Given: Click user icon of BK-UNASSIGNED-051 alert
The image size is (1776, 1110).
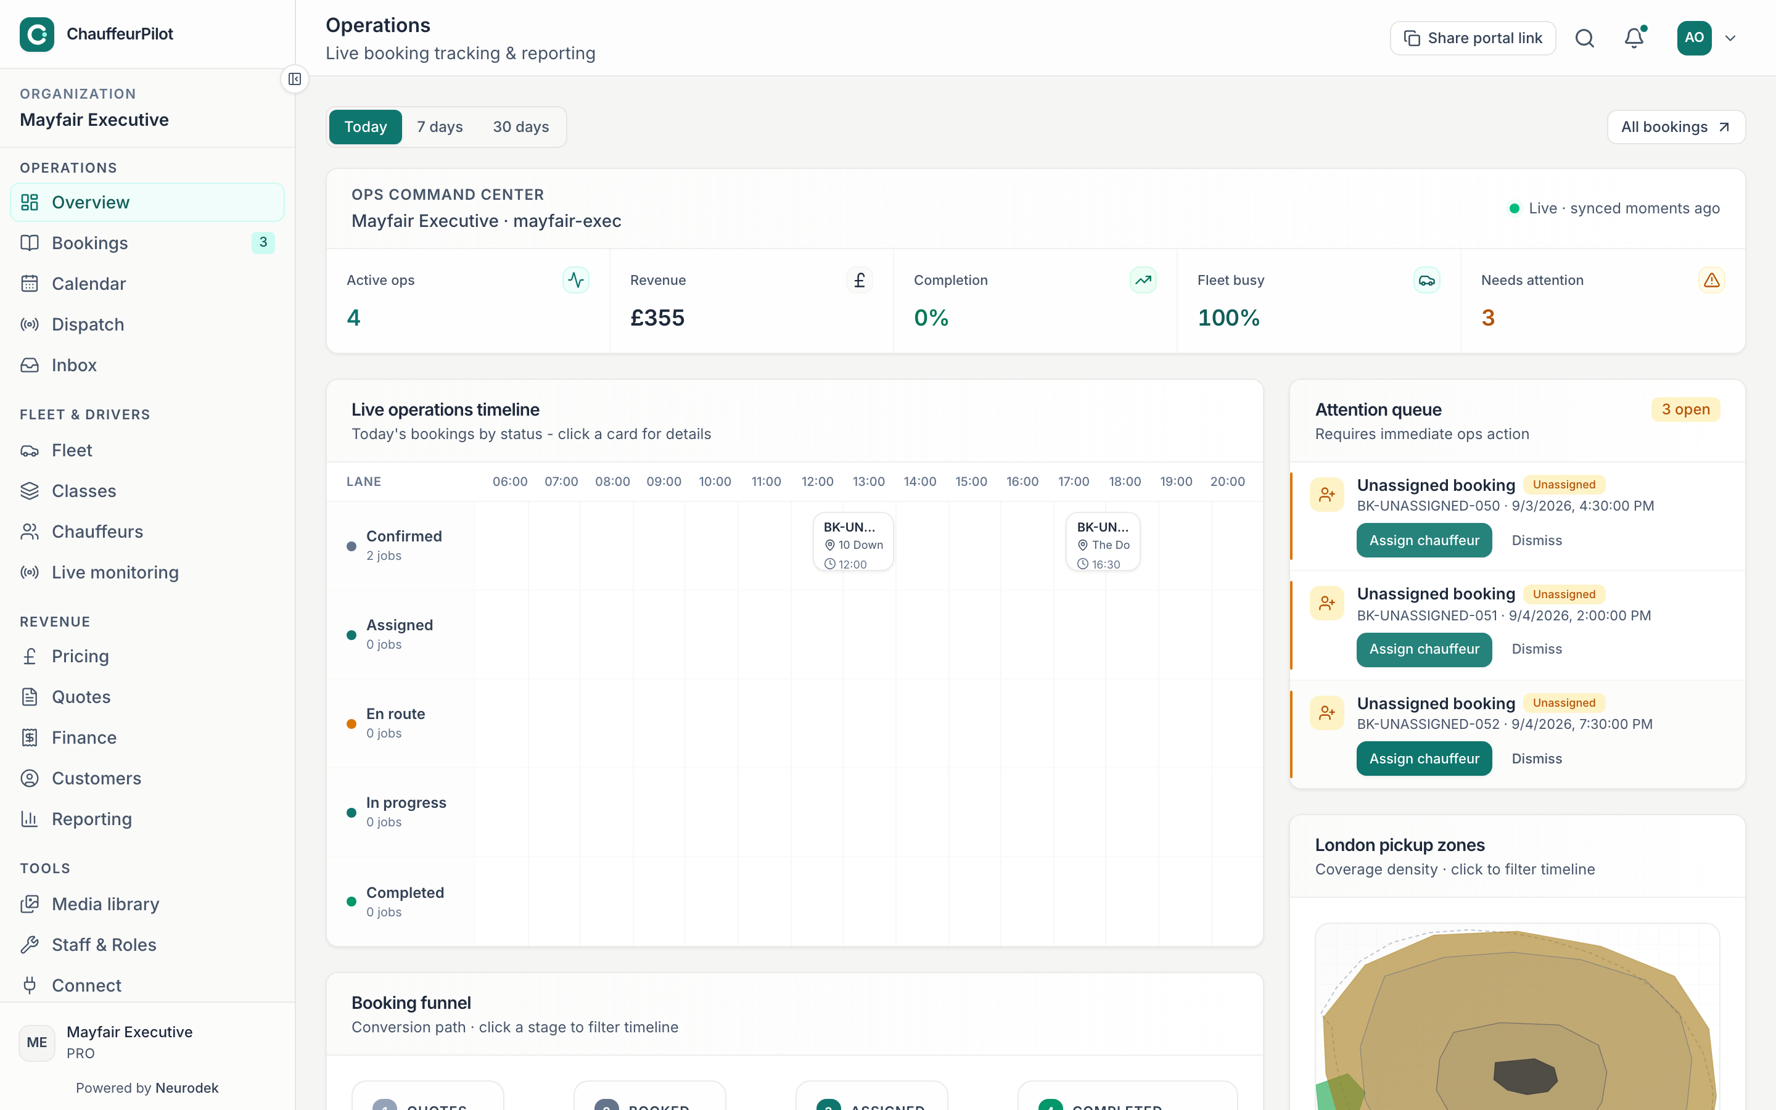Looking at the screenshot, I should [x=1327, y=604].
